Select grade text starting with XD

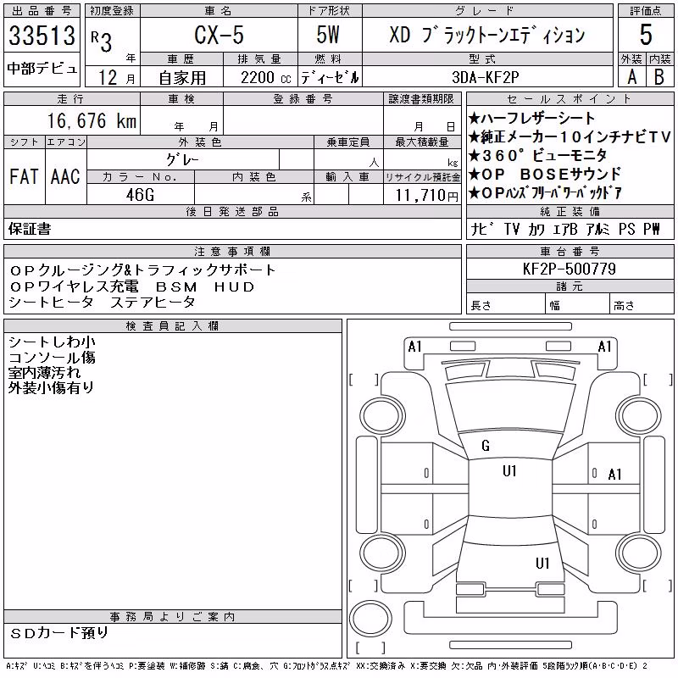(486, 35)
